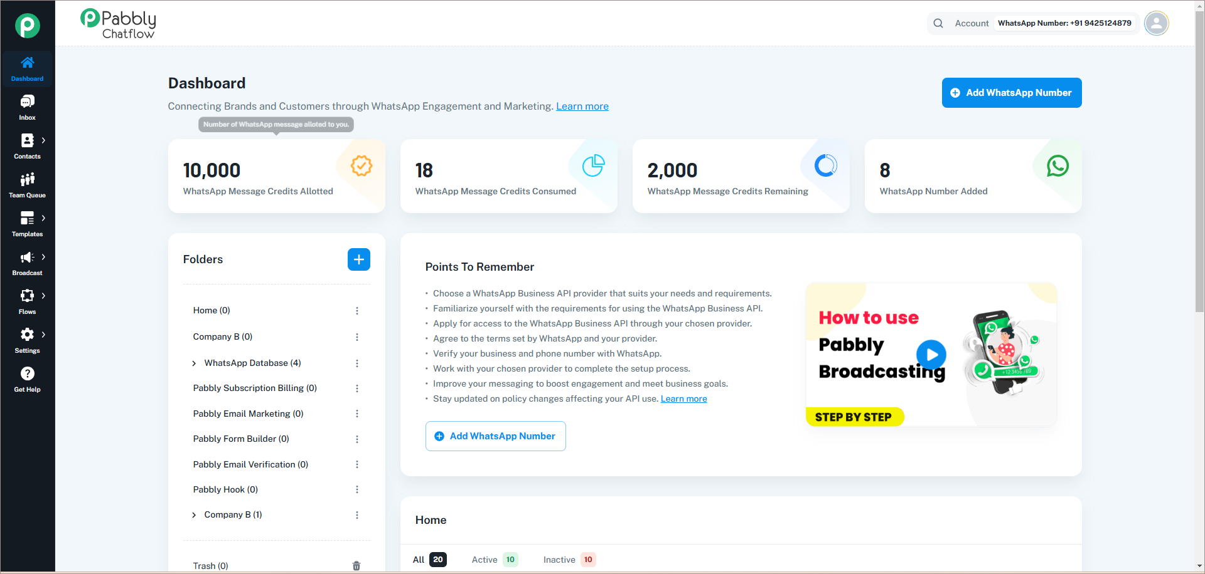
Task: Expand the Company B (1) folder tree
Action: point(194,515)
